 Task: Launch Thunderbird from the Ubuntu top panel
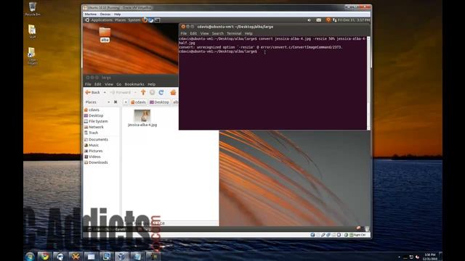point(151,20)
